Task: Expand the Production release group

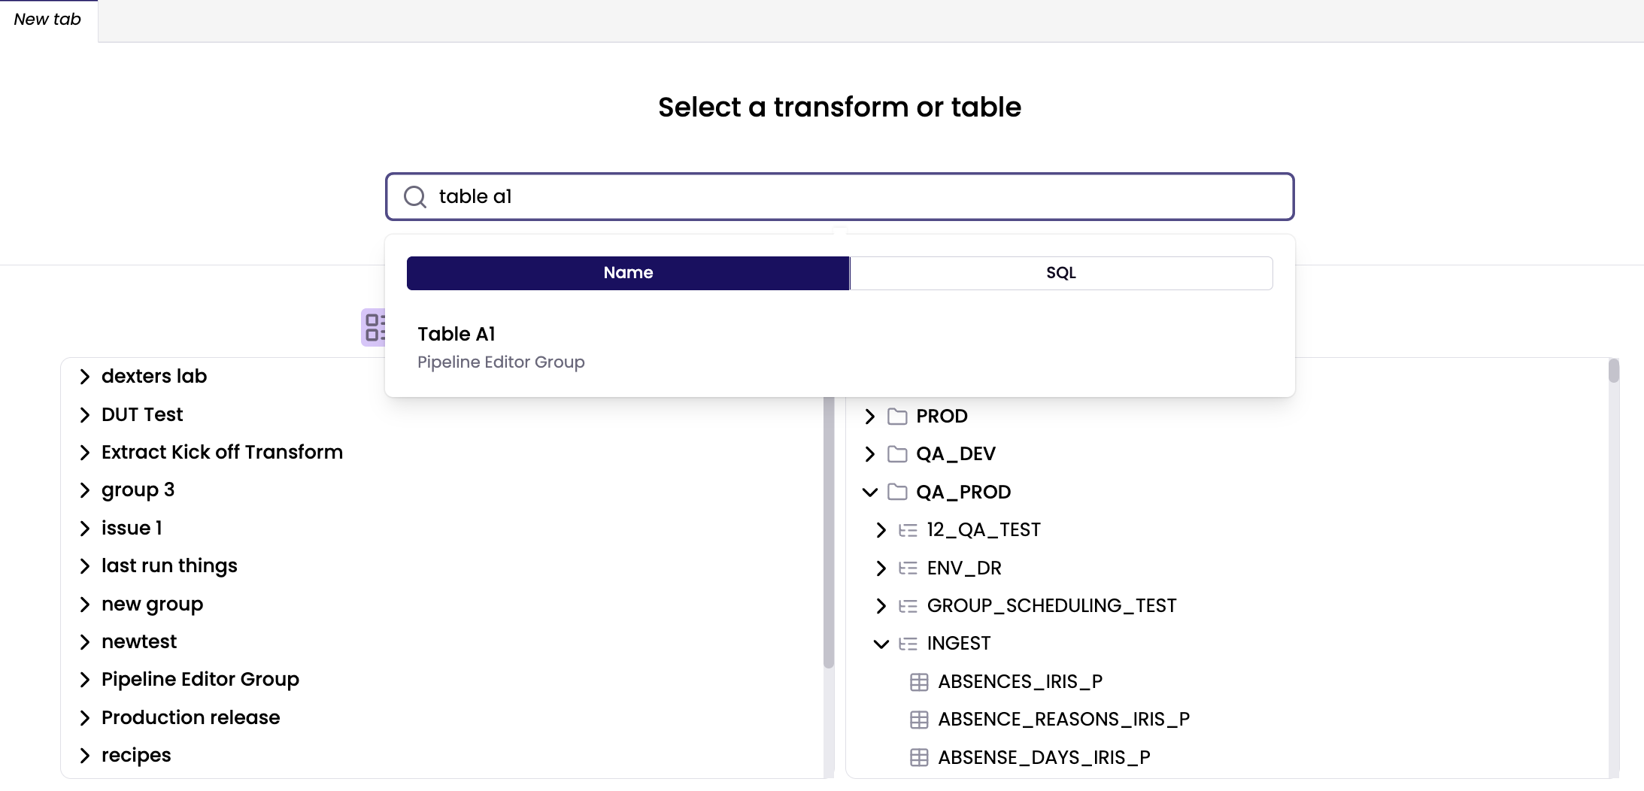Action: [85, 718]
